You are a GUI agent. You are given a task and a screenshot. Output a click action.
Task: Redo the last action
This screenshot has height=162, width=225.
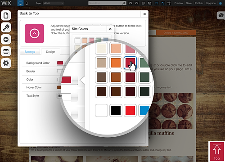tap(137, 3)
